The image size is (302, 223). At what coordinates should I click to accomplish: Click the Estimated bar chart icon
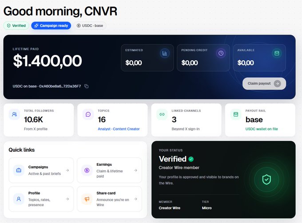click(x=165, y=53)
